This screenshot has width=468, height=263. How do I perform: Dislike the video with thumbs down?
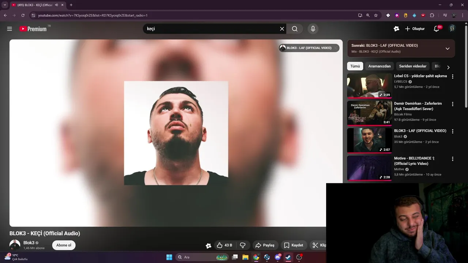tap(242, 245)
